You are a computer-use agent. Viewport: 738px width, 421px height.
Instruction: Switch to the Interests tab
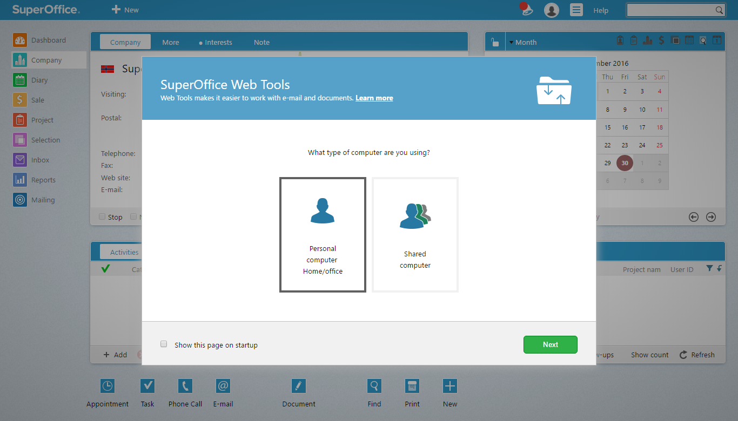click(x=215, y=42)
